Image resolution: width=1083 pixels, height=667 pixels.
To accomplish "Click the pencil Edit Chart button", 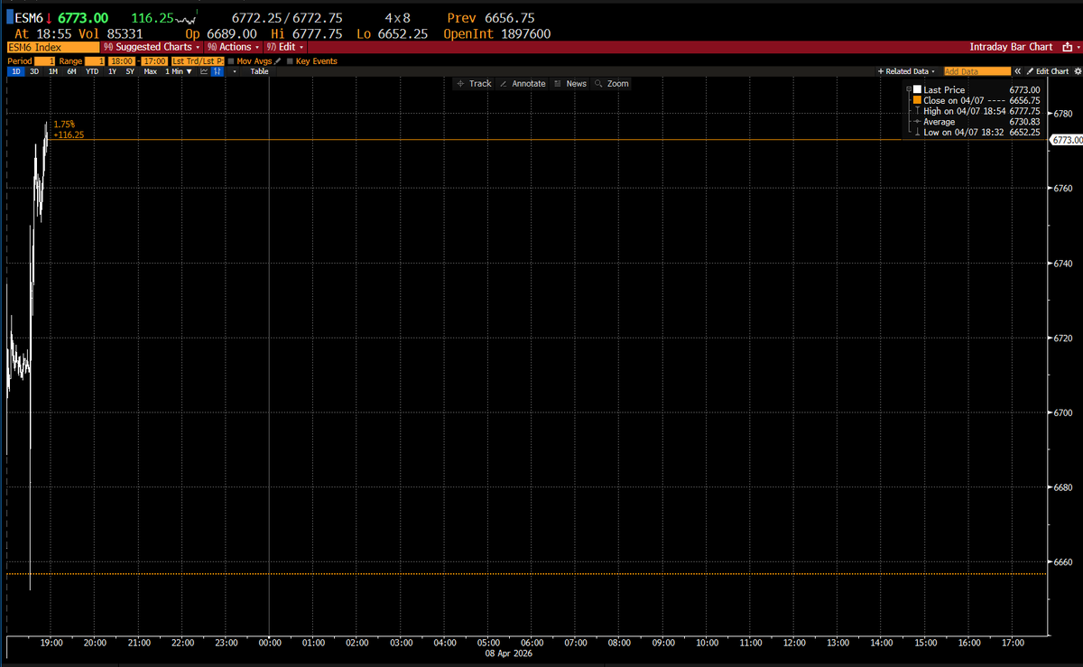I will (x=1047, y=71).
